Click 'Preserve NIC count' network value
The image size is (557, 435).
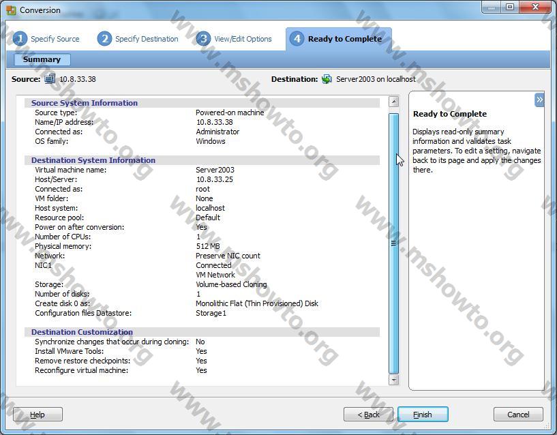tap(228, 256)
